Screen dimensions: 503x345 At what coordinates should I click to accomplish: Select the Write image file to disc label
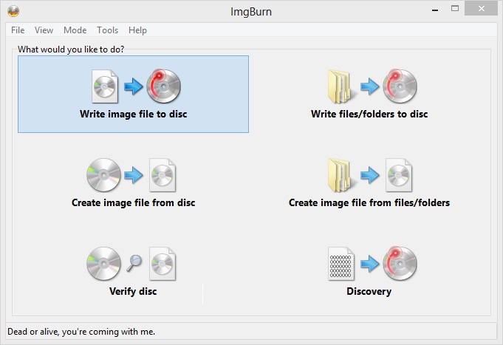pyautogui.click(x=134, y=114)
